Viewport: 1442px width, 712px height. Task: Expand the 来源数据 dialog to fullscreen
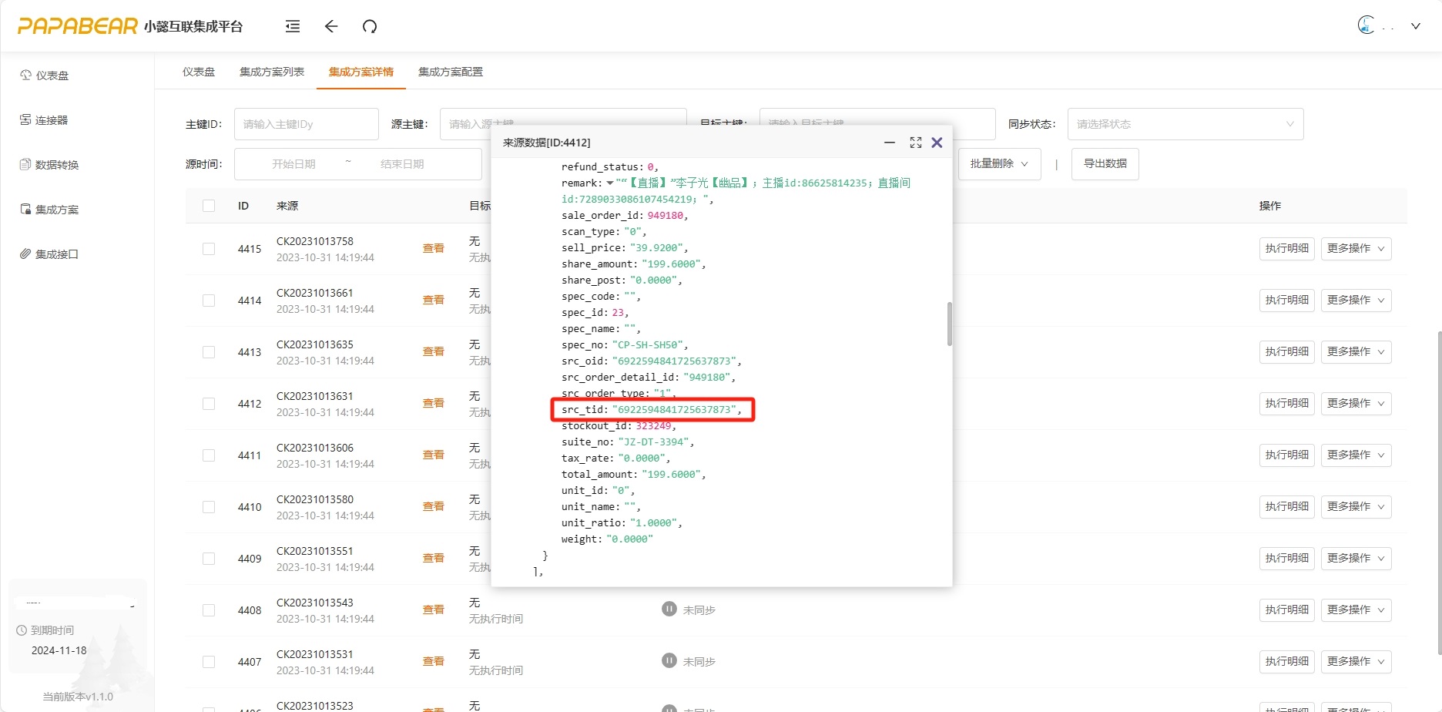tap(915, 143)
